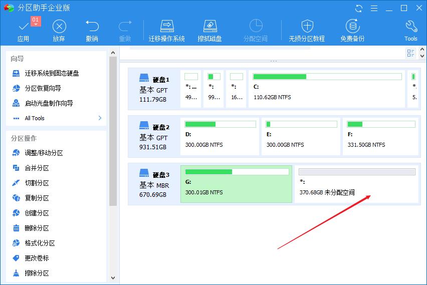The height and width of the screenshot is (285, 427).
Task: Click the 放弃 discard icon
Action: coord(59,27)
